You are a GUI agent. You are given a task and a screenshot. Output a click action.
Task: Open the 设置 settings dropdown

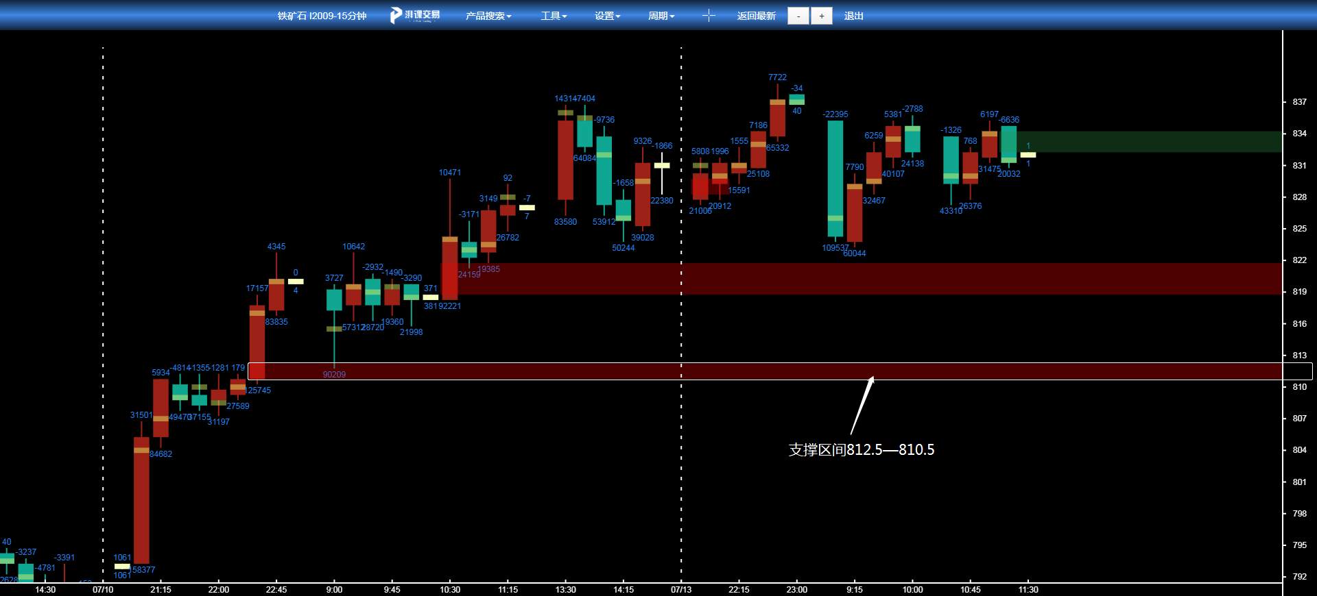607,16
